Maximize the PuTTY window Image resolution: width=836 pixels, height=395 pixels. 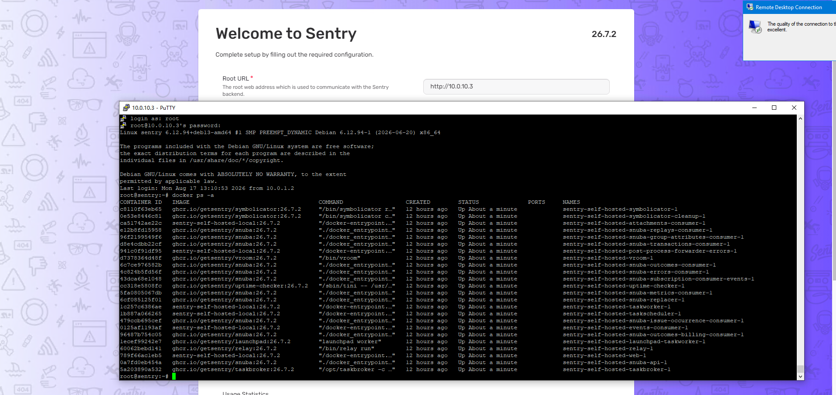coord(774,108)
